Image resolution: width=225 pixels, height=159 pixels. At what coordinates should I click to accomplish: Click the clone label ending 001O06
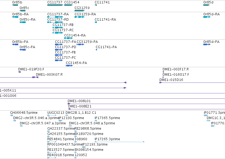(8, 96)
